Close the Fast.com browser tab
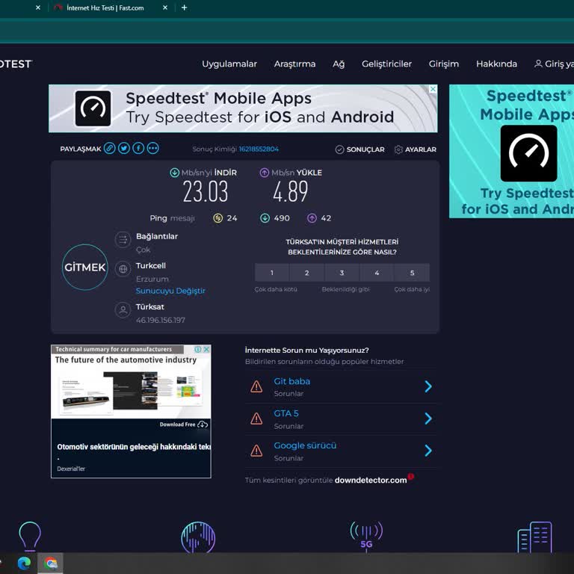Screen dimensions: 574x574 tap(165, 7)
